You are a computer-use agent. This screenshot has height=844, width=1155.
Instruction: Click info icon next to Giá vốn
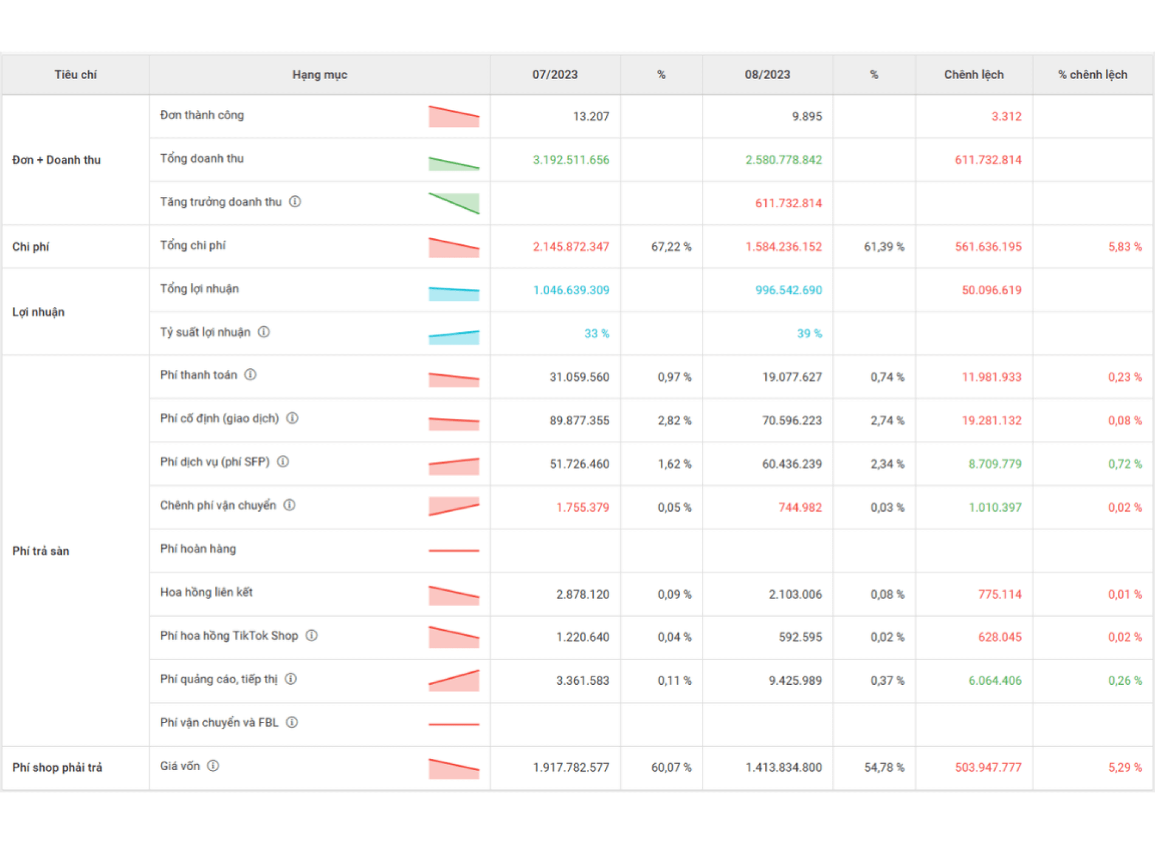213,766
